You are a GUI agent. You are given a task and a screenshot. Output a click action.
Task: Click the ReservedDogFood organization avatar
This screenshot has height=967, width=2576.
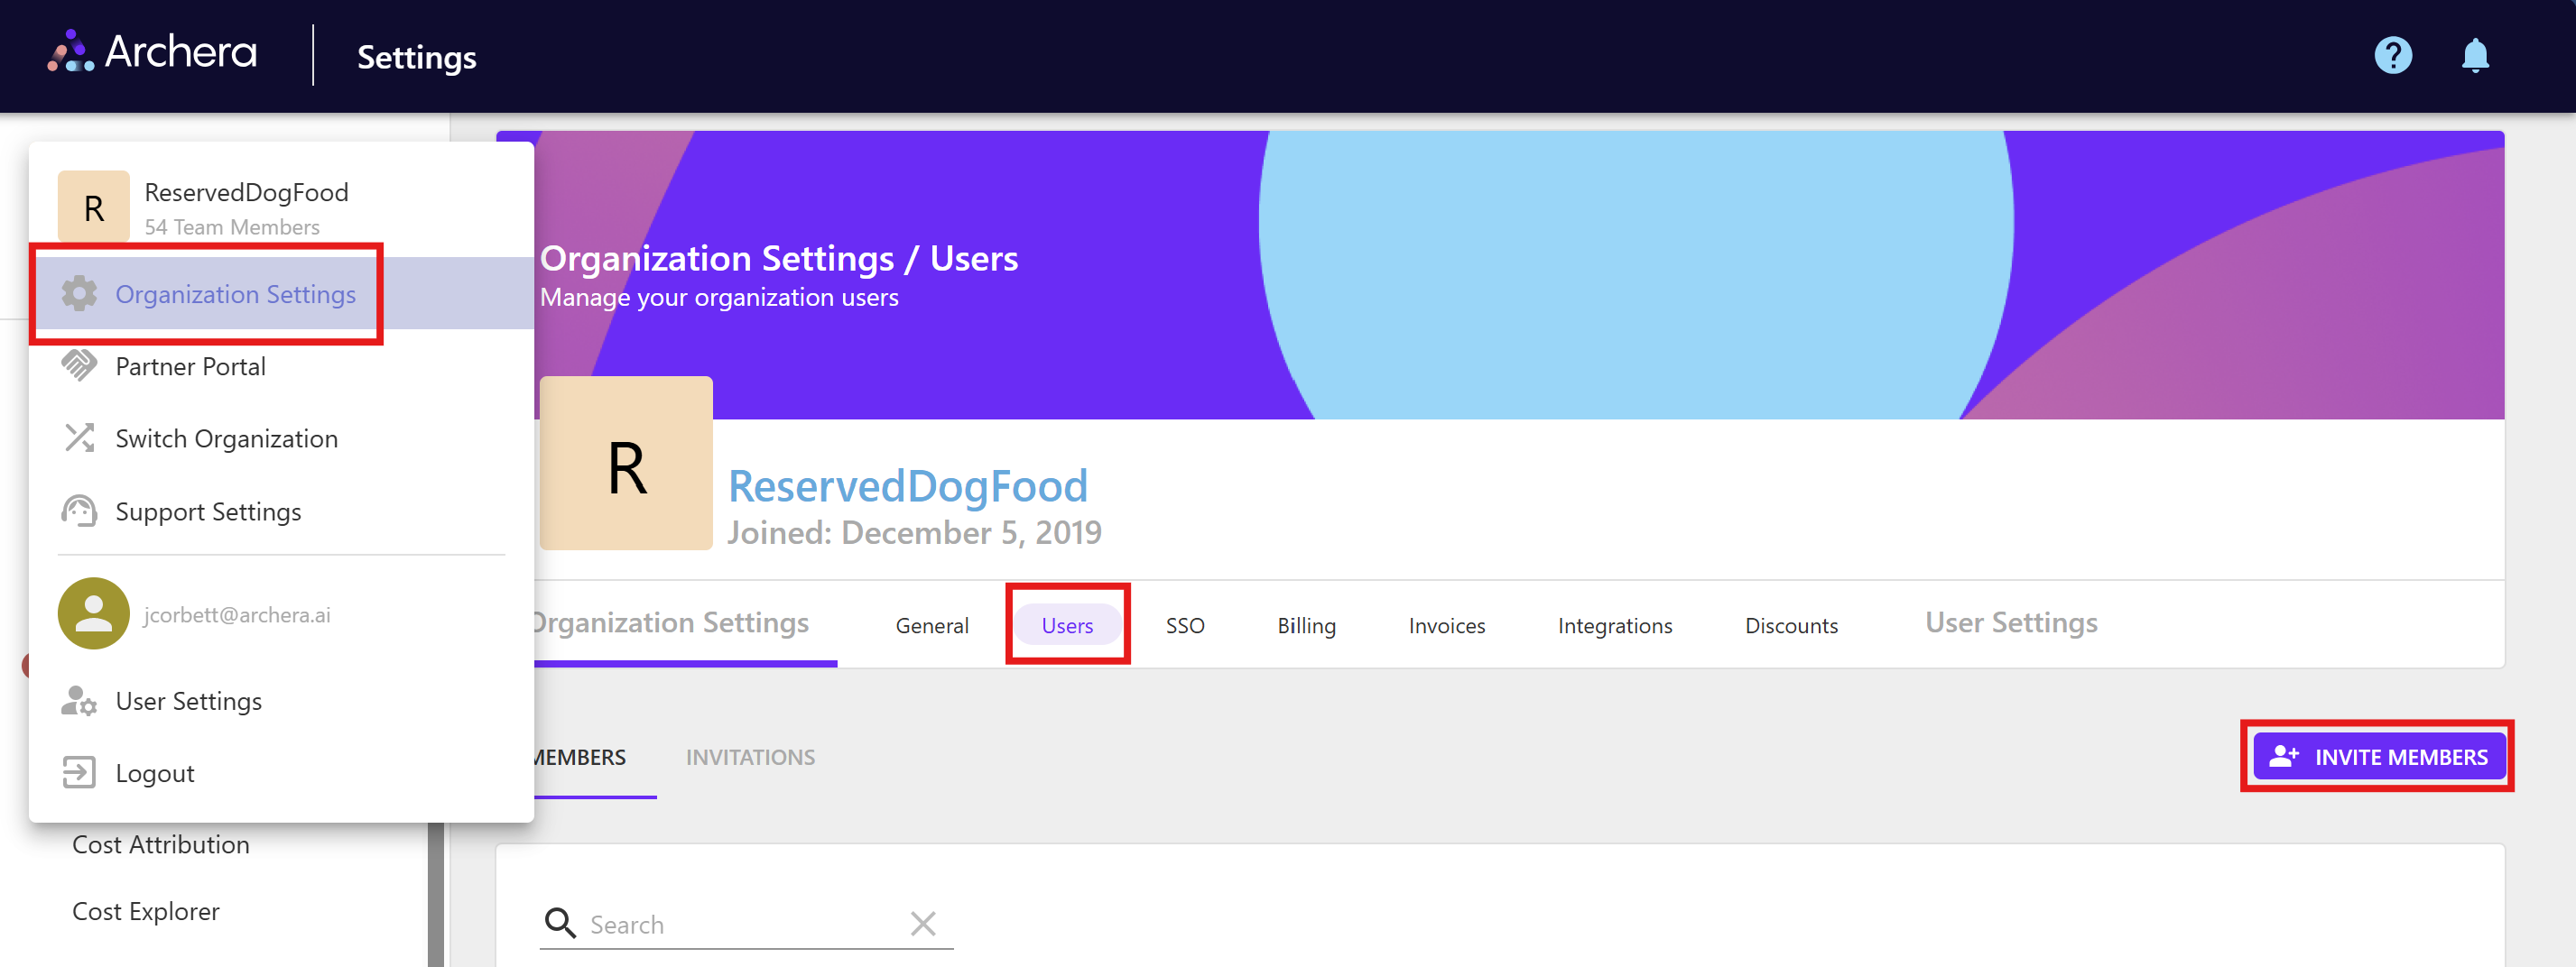tap(93, 206)
